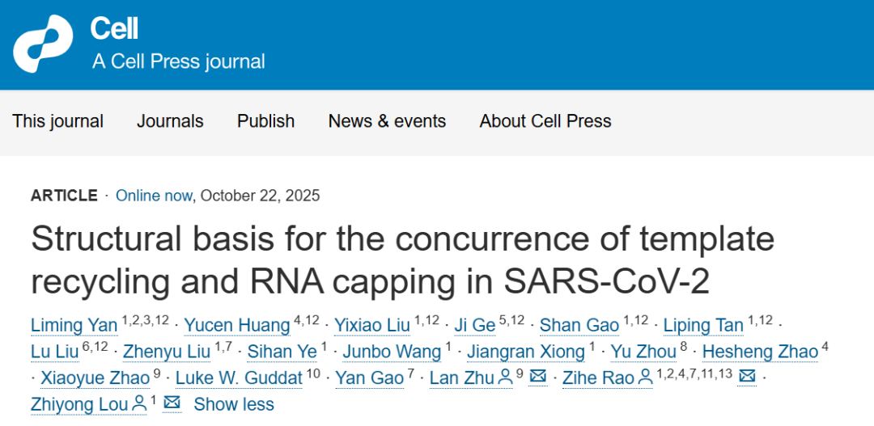Click the Cell journal title

114,29
